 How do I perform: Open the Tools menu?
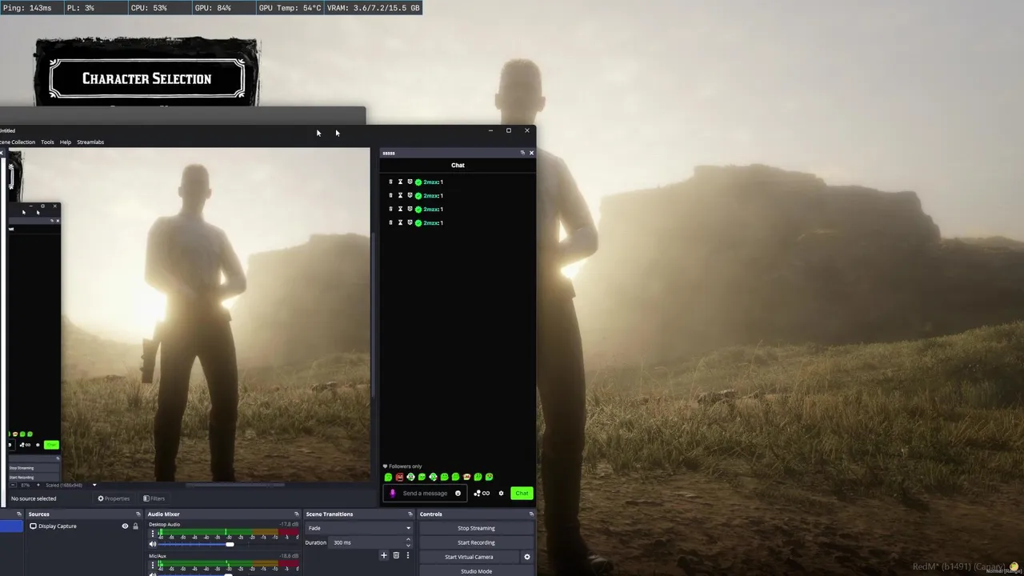pyautogui.click(x=47, y=142)
